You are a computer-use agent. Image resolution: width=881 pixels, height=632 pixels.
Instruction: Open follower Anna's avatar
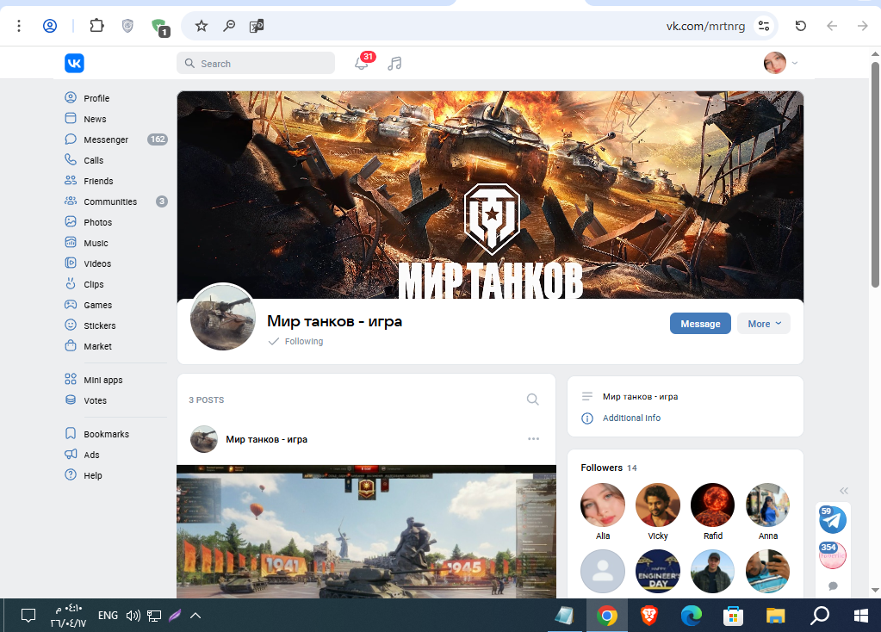pos(767,505)
